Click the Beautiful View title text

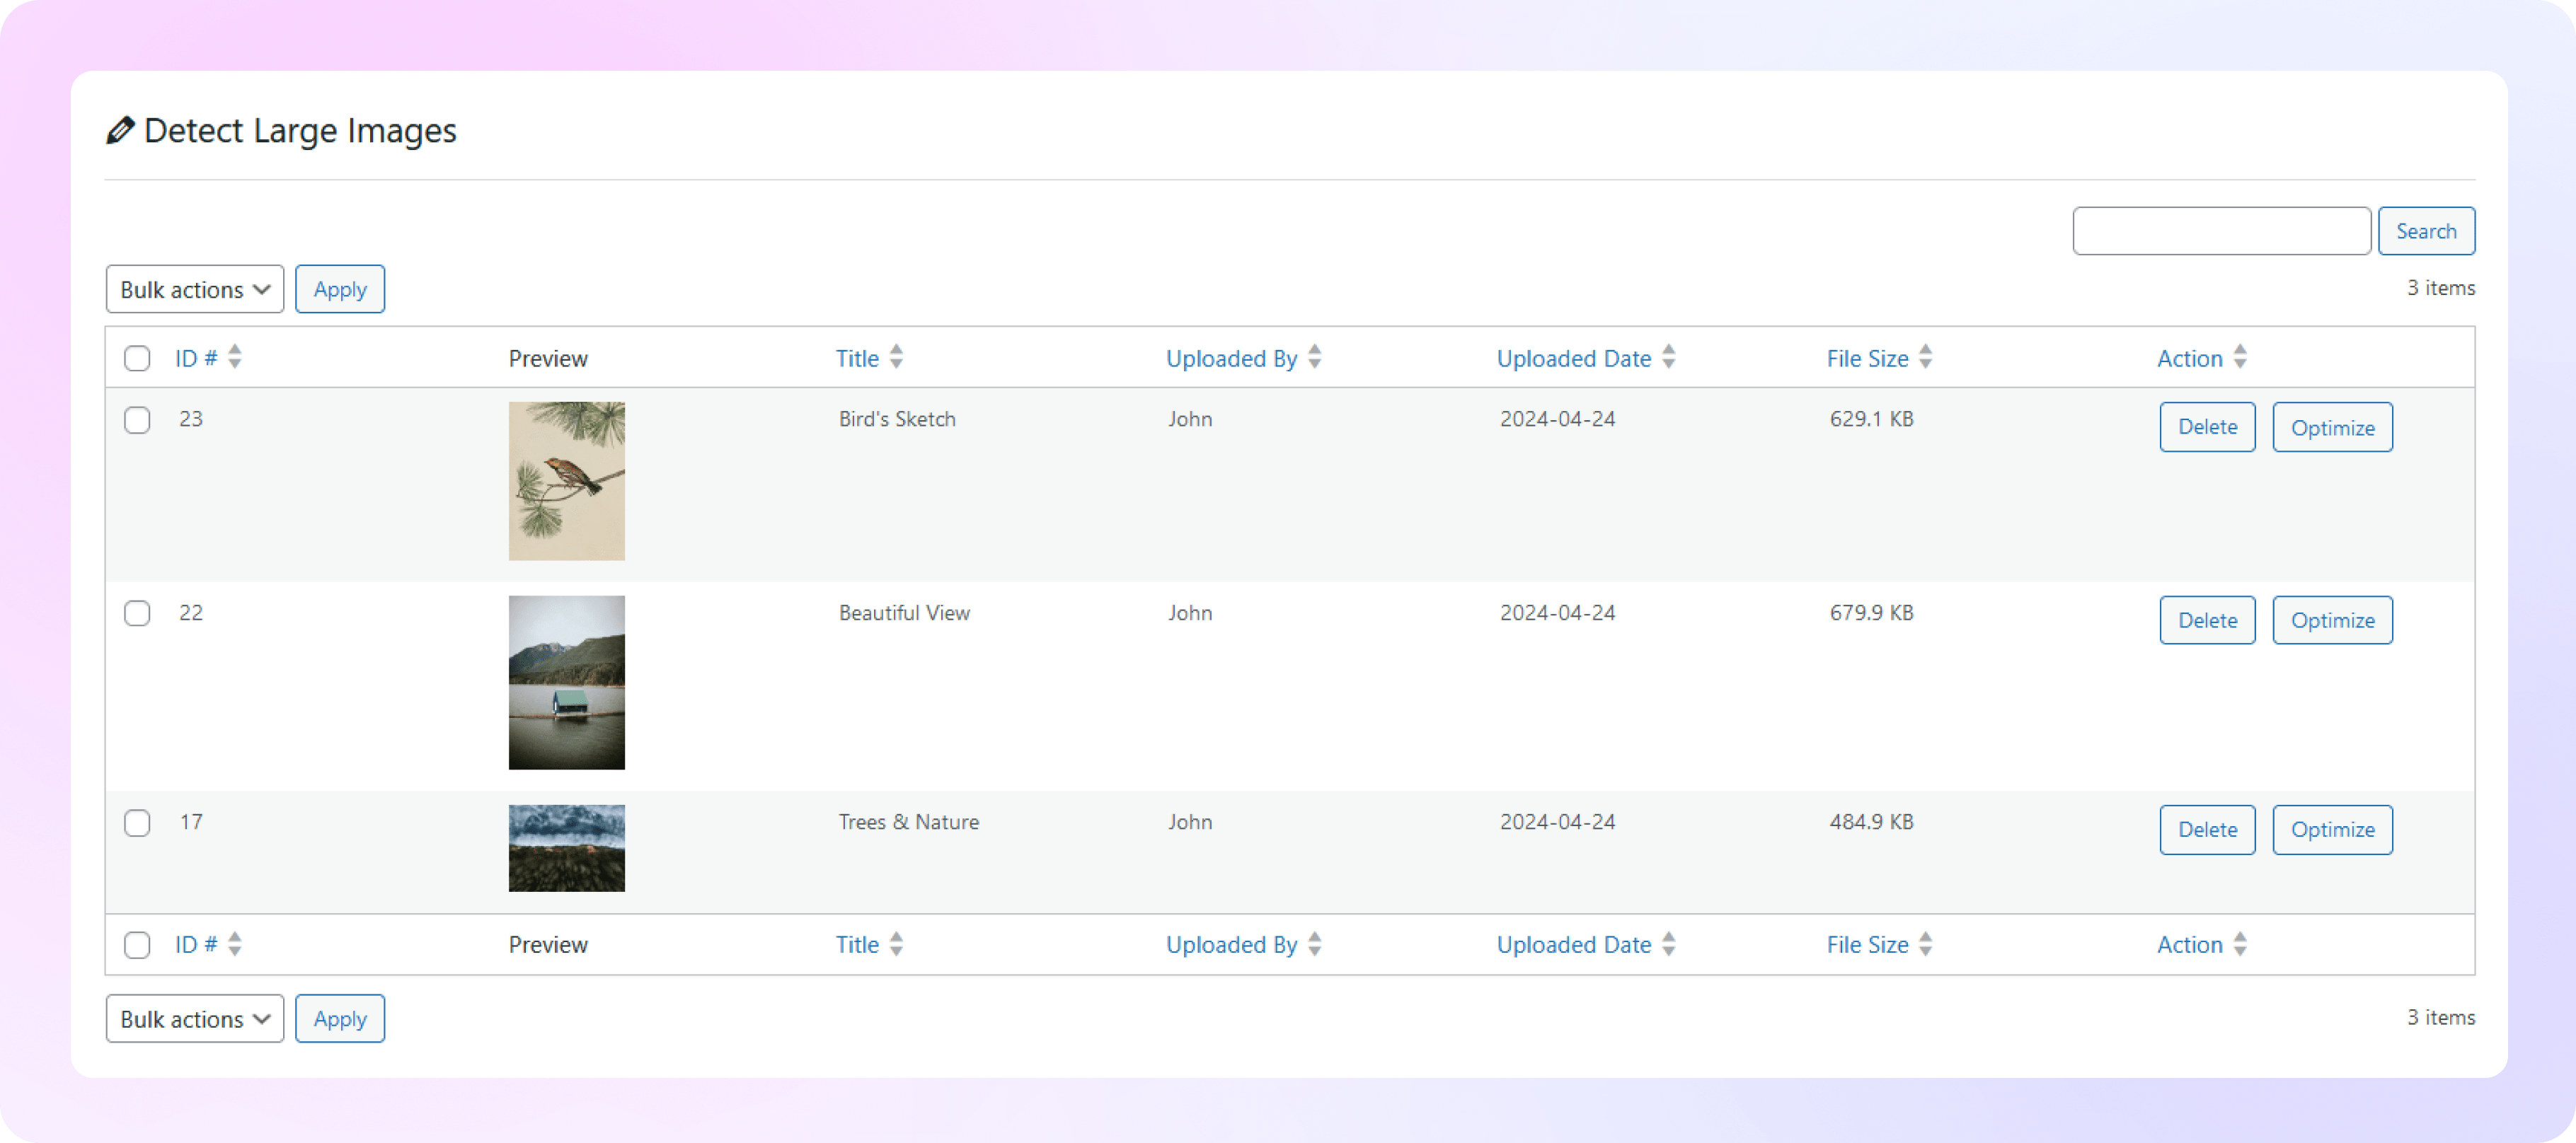click(x=904, y=613)
